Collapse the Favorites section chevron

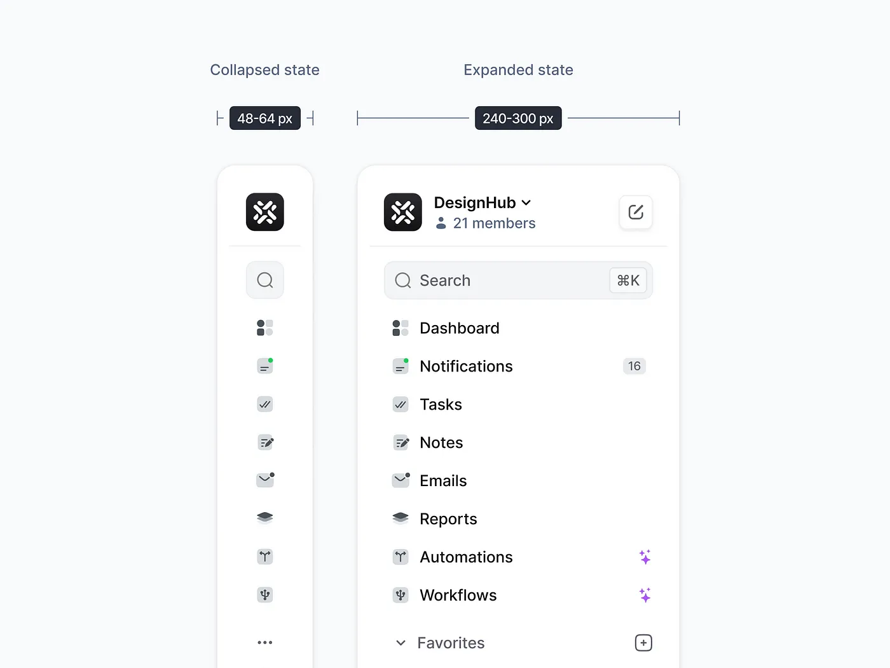pos(400,643)
